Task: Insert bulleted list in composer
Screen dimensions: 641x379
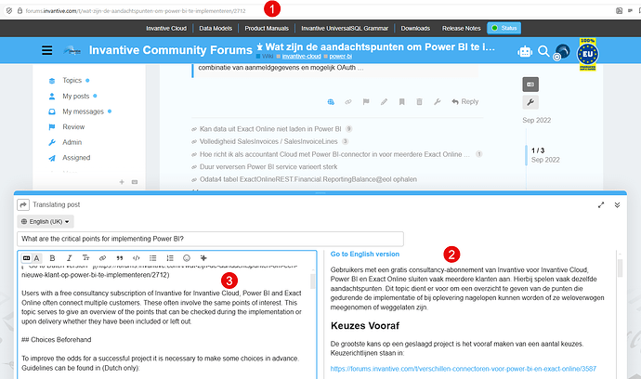Action: tap(153, 258)
